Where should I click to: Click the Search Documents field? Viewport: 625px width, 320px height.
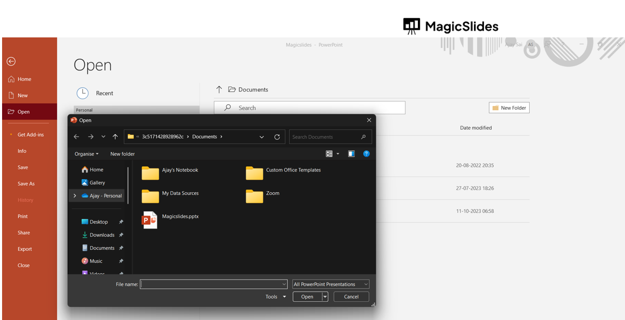click(330, 137)
